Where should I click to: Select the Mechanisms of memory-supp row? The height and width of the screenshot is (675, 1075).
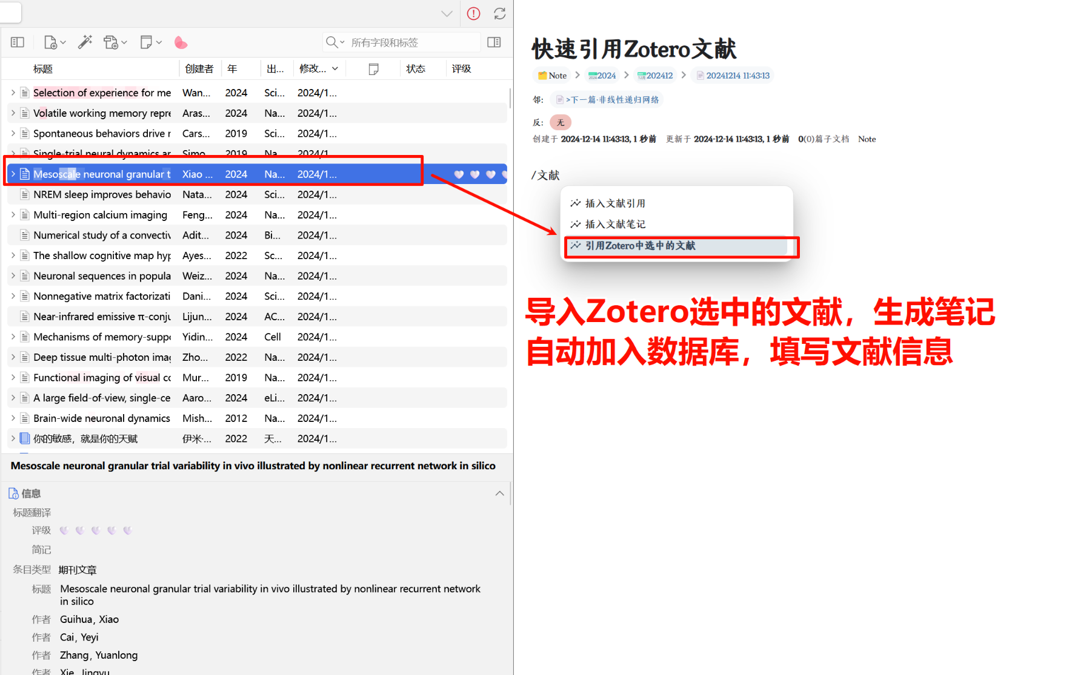point(257,337)
